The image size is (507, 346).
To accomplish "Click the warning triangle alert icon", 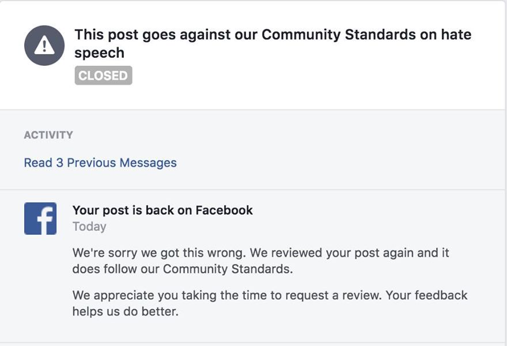I will (44, 46).
